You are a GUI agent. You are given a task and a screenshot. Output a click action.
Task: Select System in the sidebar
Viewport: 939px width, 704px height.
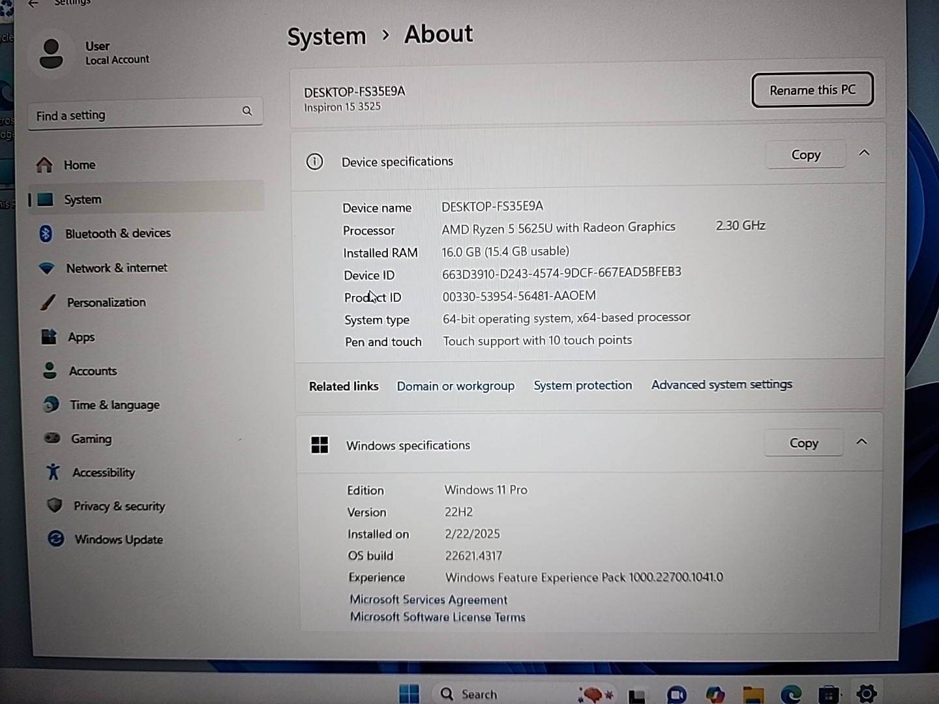point(146,199)
